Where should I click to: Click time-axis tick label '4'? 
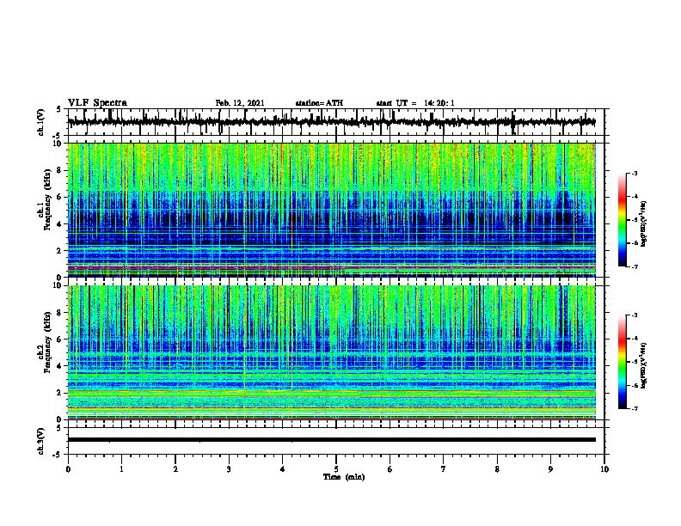[x=283, y=469]
